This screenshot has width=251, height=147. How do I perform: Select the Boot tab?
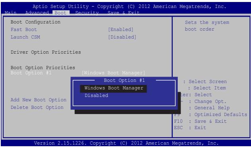(x=60, y=13)
